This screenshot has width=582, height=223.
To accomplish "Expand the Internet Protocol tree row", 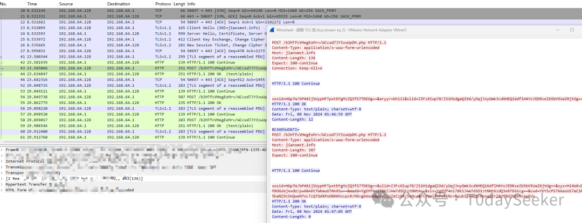I will click(2, 161).
